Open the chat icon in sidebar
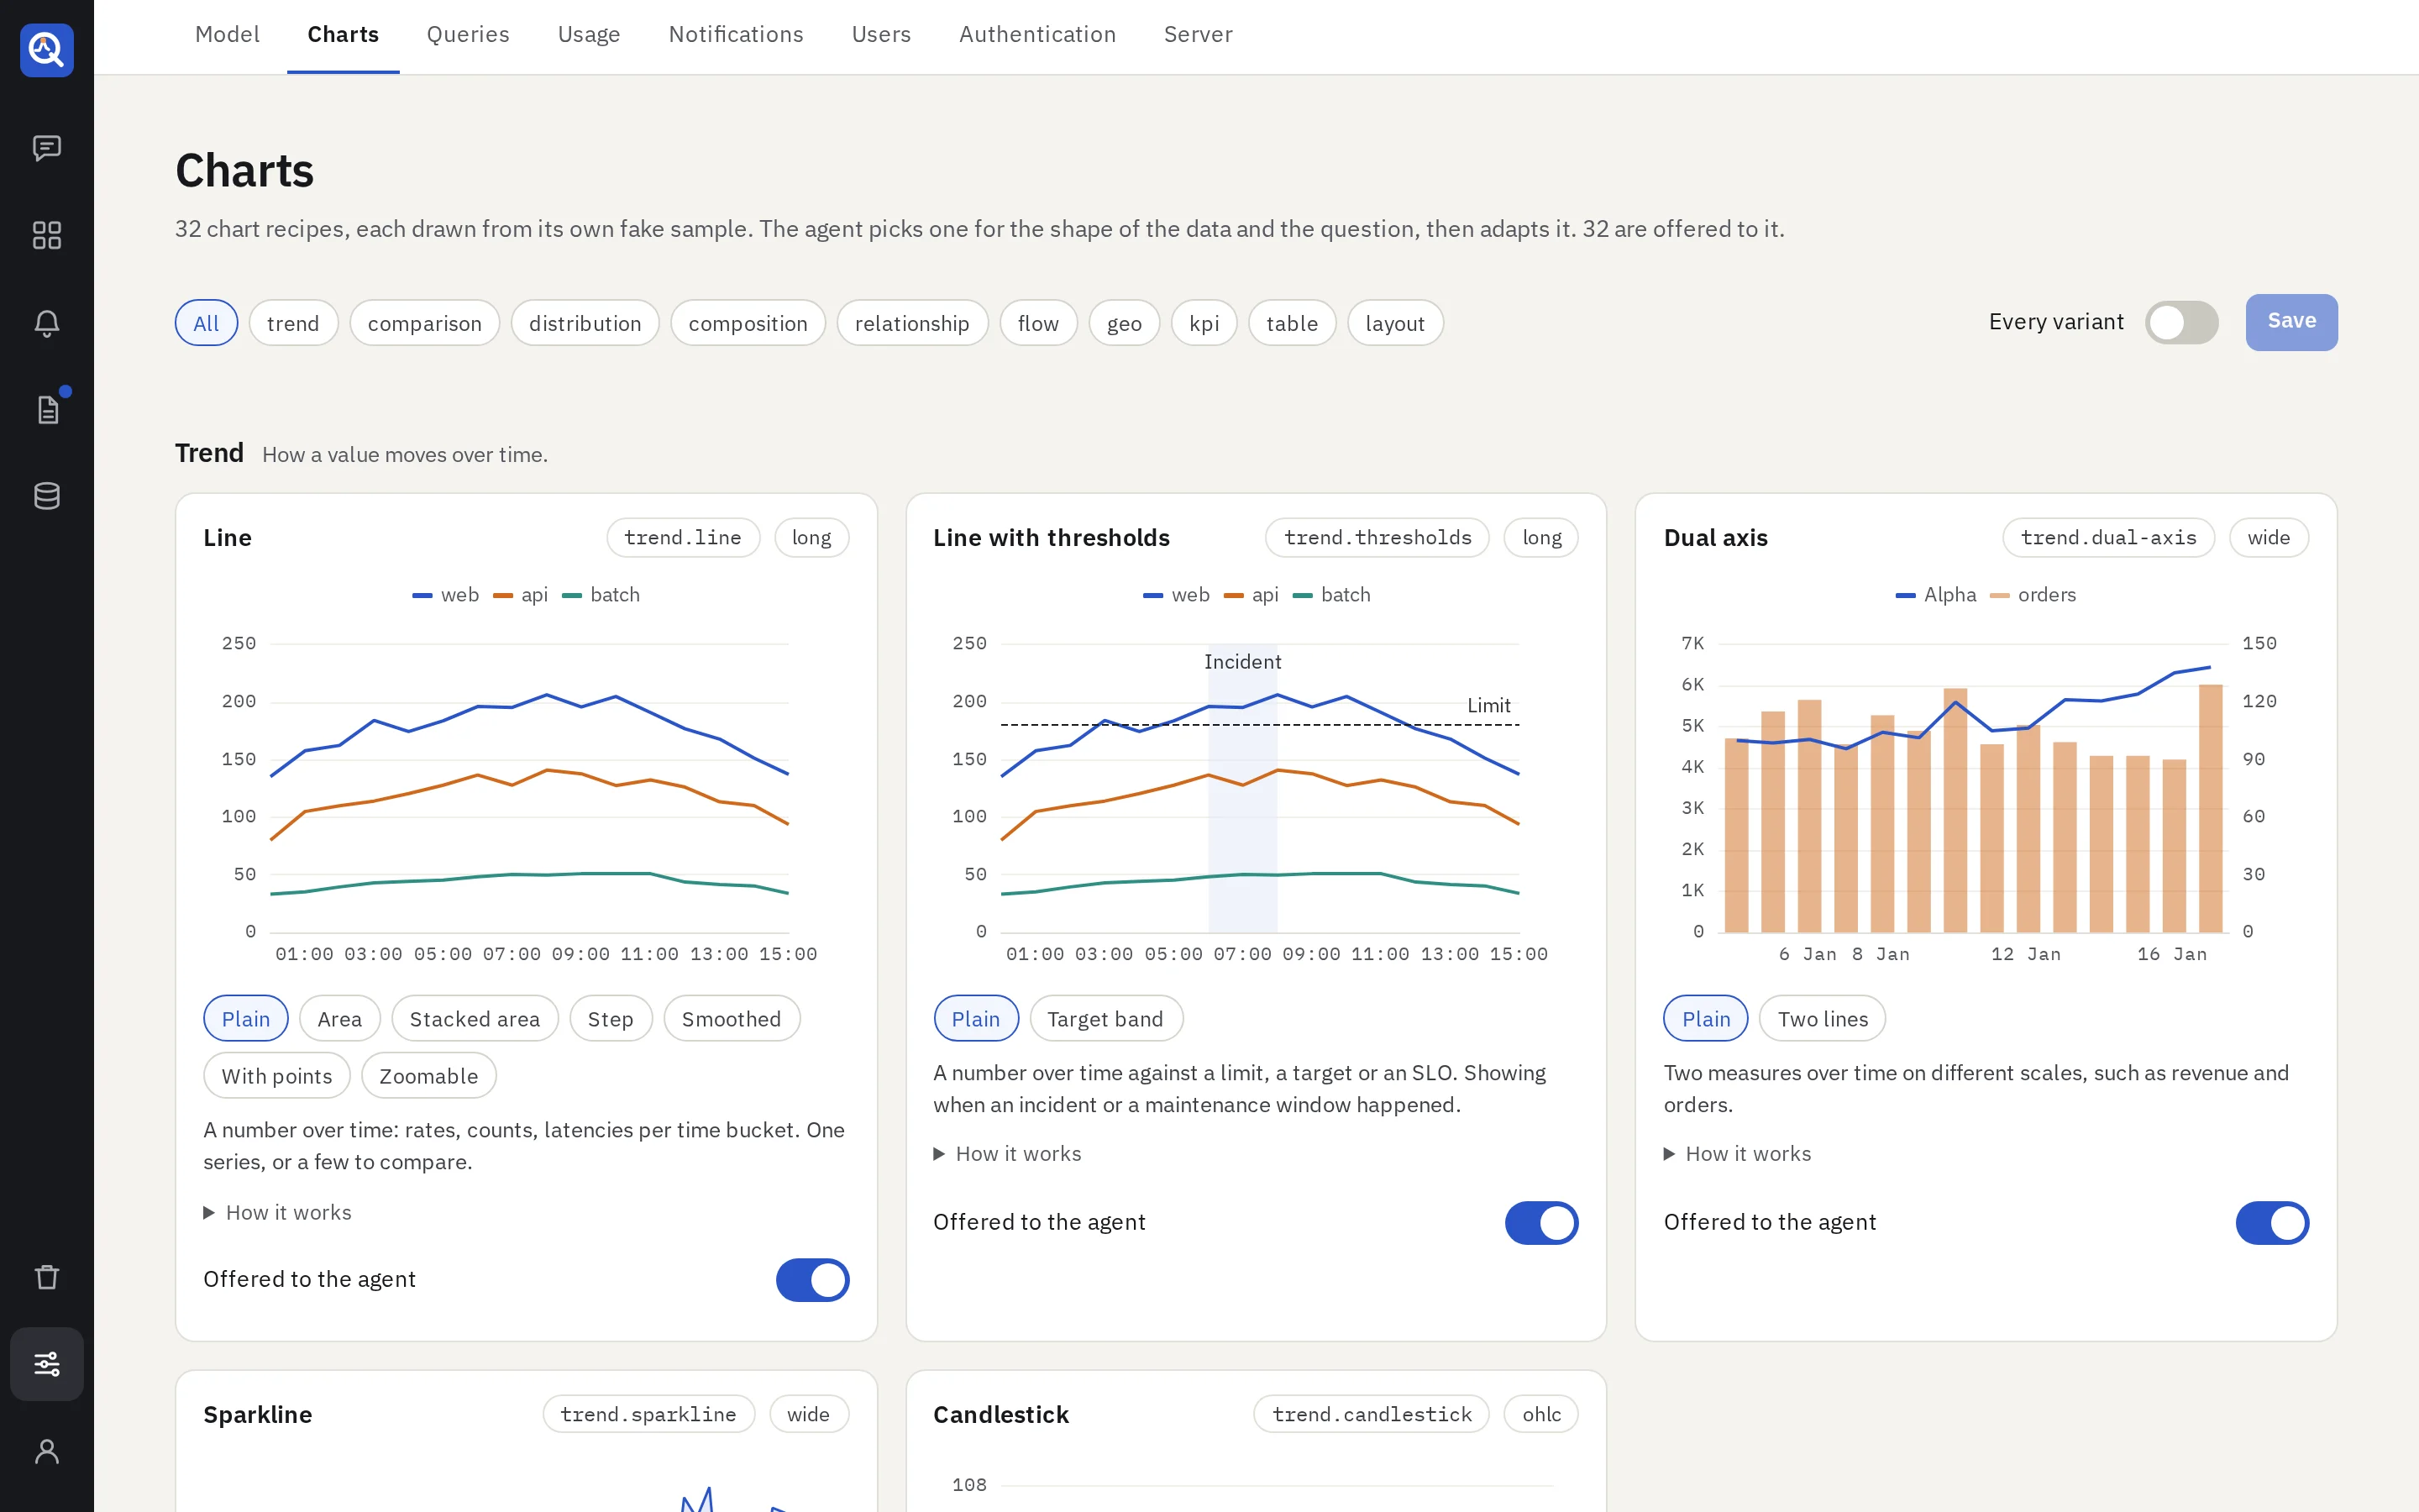The image size is (2419, 1512). 47,148
